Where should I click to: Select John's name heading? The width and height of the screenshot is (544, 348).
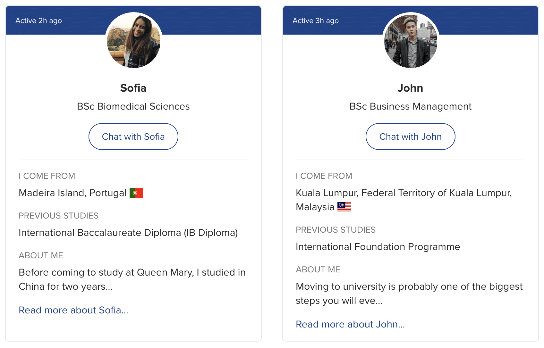click(x=411, y=88)
